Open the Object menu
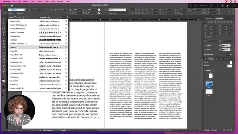 (39, 1)
